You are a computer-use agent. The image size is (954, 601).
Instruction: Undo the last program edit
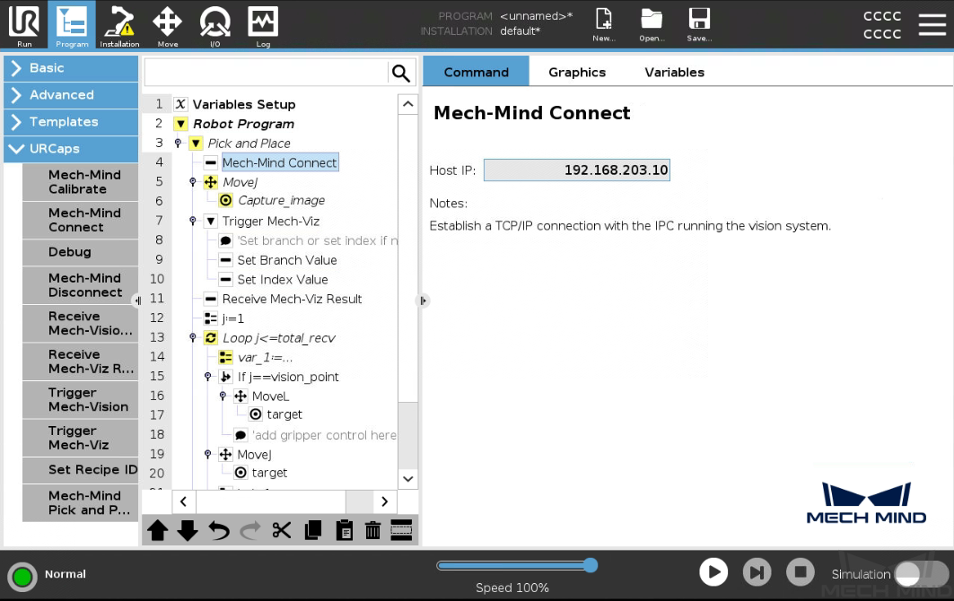[x=218, y=530]
